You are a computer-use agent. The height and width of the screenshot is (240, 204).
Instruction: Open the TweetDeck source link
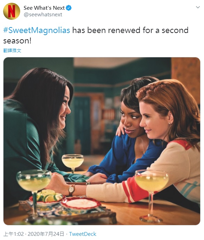click(x=83, y=234)
